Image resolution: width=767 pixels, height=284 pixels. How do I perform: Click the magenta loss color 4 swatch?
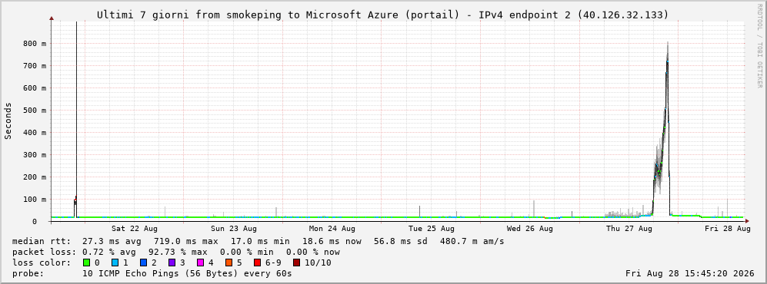point(201,263)
